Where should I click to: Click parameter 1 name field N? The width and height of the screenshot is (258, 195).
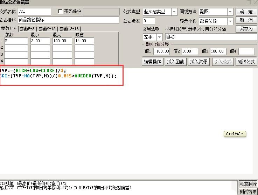(x=16, y=41)
